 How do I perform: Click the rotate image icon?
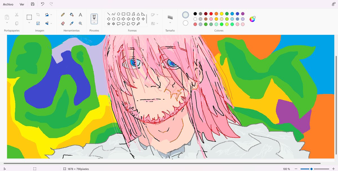click(x=47, y=15)
